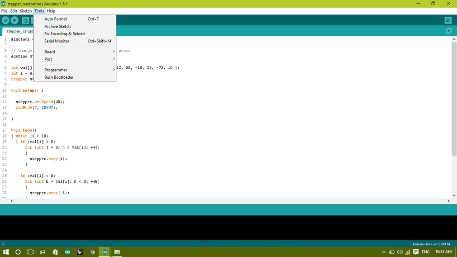Click the vertical scrollbar up arrow

click(454, 39)
